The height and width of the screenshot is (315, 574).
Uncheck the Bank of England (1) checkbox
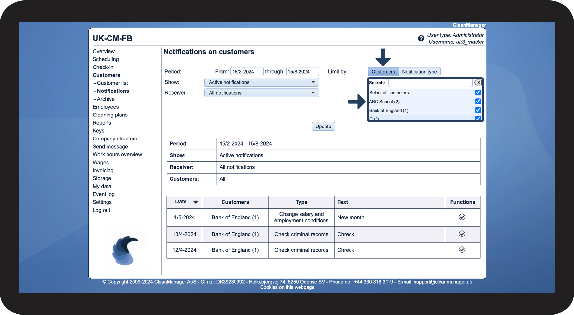(x=478, y=110)
